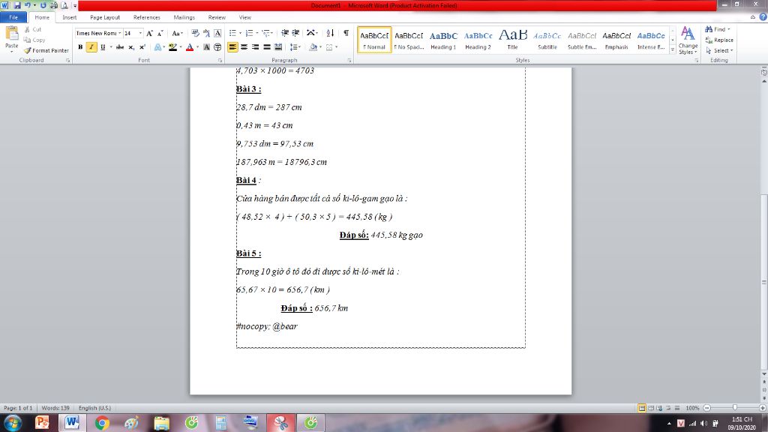Toggle Italic formatting
The height and width of the screenshot is (432, 768).
tap(91, 47)
